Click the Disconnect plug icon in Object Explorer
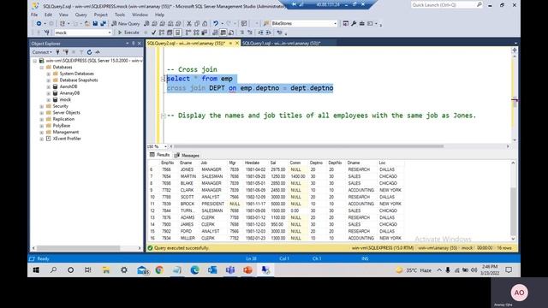 (66, 52)
